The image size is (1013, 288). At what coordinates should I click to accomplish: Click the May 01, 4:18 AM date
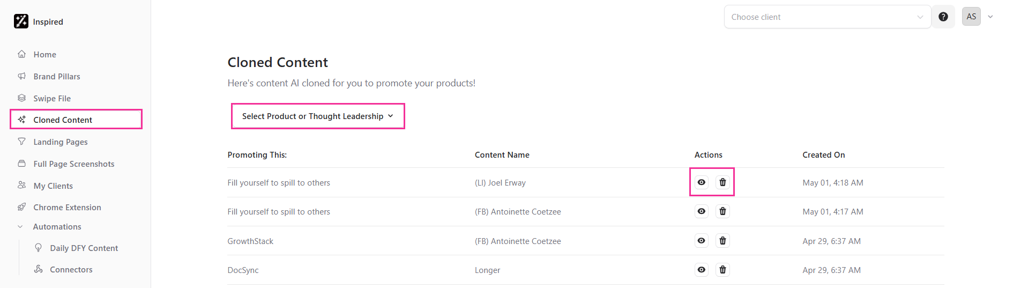coord(833,183)
